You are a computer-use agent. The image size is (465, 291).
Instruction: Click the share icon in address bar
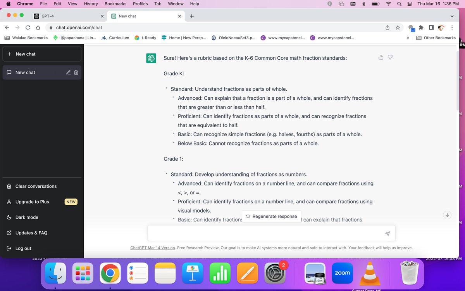pos(387,28)
